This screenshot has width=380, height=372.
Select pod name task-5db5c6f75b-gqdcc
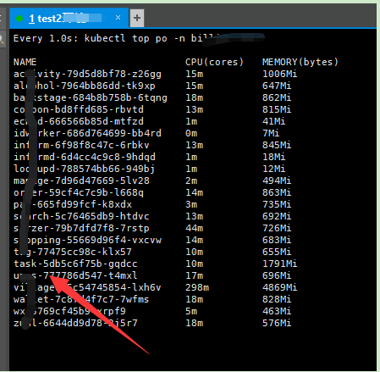(x=75, y=264)
